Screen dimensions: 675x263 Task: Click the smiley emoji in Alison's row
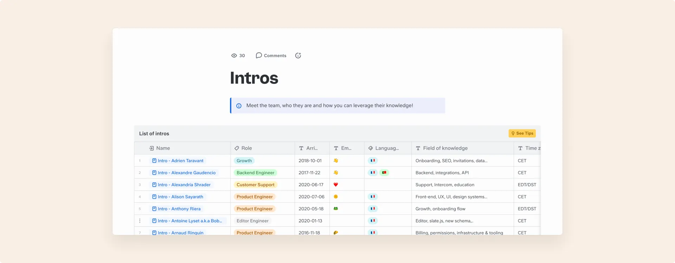[336, 197]
